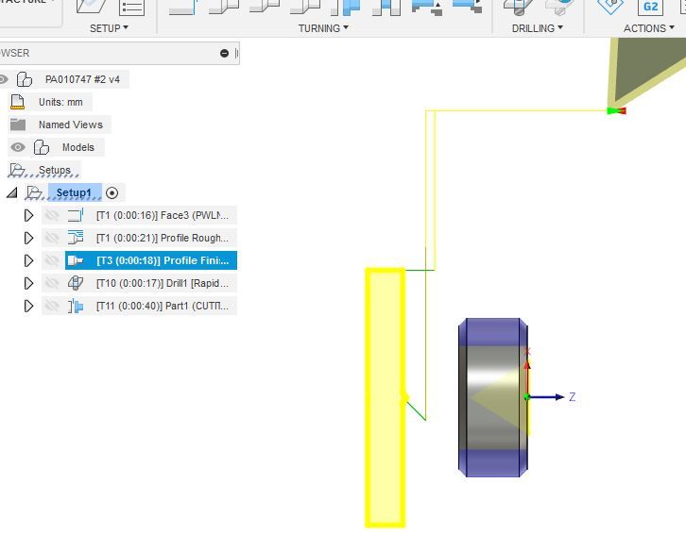Click the Units document icon
Image resolution: width=686 pixels, height=533 pixels.
point(17,102)
